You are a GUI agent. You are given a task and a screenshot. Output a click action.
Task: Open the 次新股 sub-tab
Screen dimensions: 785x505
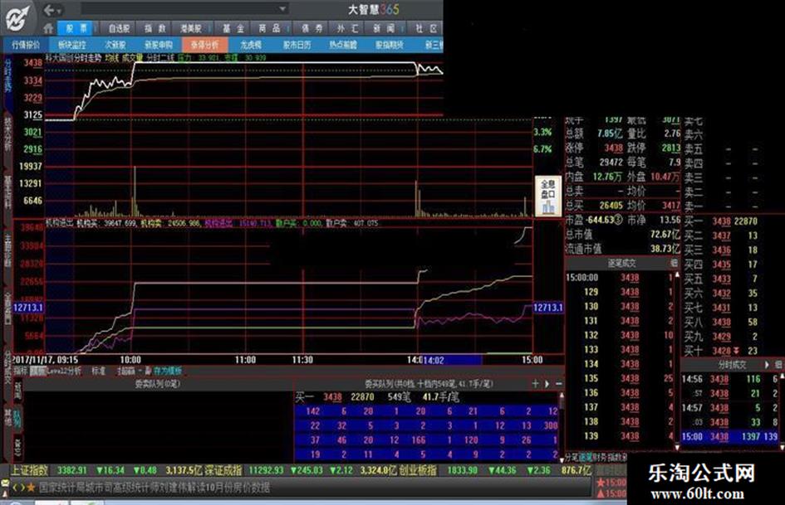pos(115,45)
